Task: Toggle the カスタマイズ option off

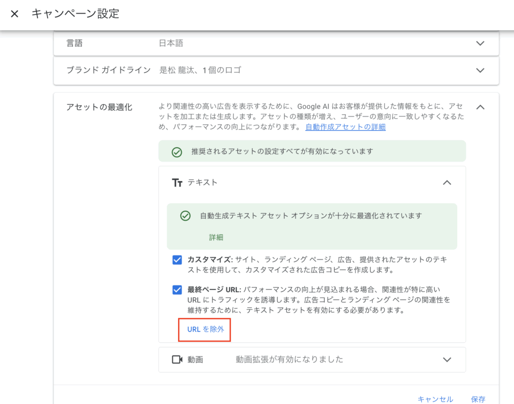Action: coord(178,259)
